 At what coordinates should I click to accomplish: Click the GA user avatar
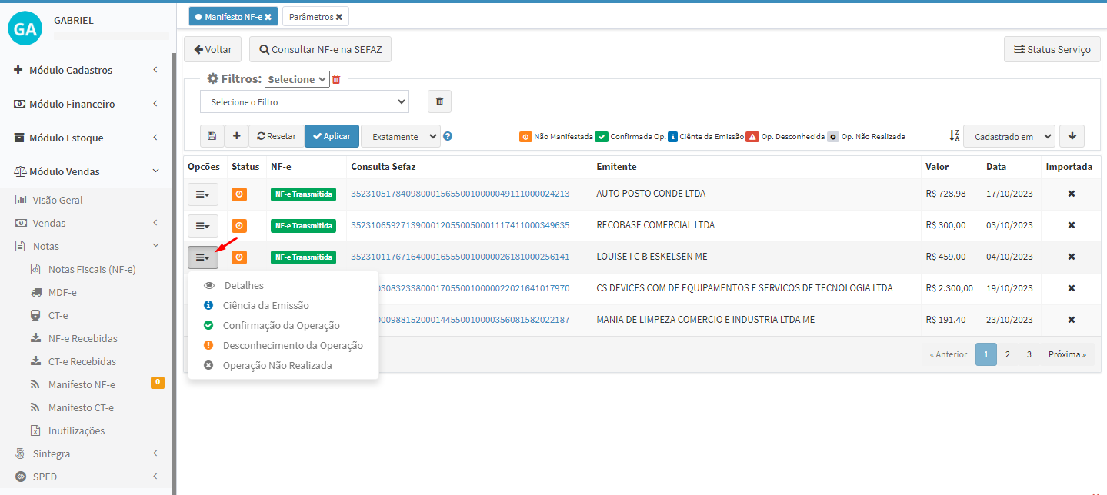[25, 28]
